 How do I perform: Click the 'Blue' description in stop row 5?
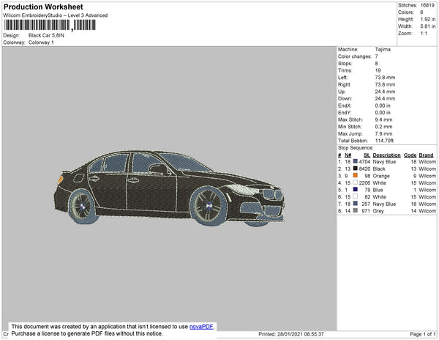378,190
